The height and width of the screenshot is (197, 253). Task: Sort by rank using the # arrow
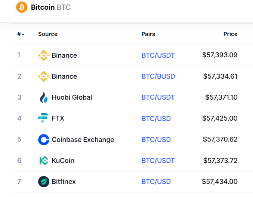pos(21,34)
